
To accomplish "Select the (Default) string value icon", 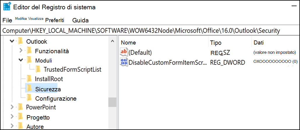I will click(124, 52).
